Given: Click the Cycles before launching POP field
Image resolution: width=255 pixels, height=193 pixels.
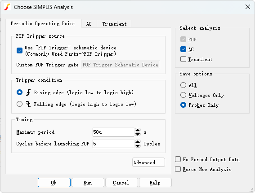Looking at the screenshot, I should pos(113,144).
